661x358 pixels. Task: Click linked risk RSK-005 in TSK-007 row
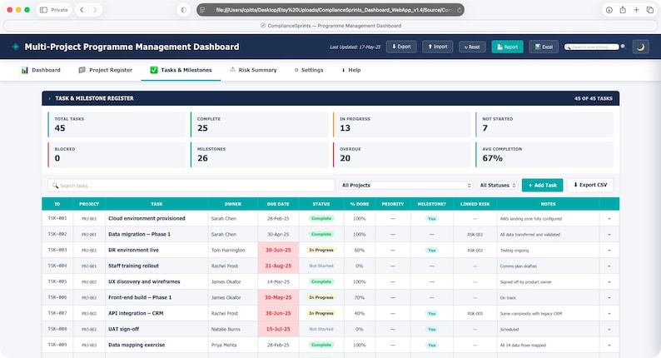coord(475,314)
